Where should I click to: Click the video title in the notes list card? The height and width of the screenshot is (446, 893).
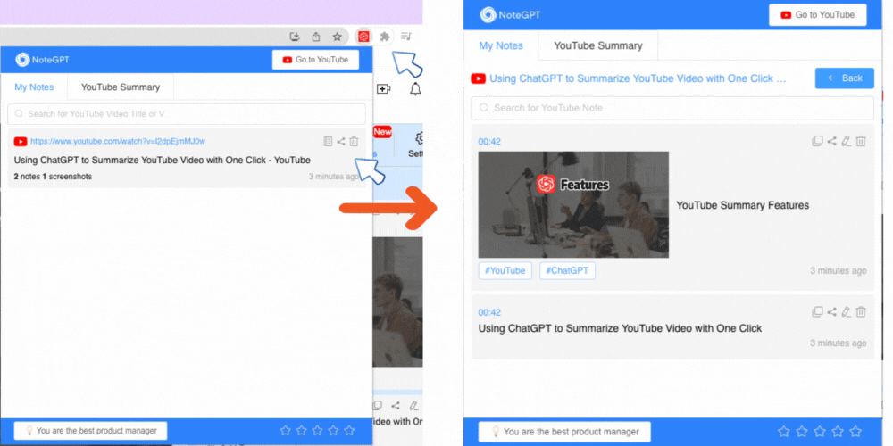(x=163, y=161)
